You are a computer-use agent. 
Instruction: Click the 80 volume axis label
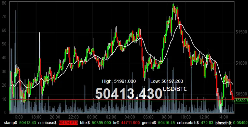pos(4,3)
